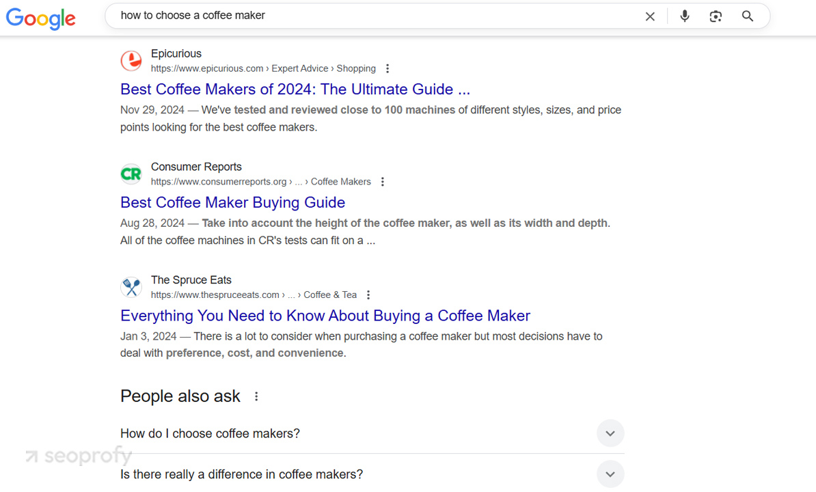Click 'The Spruce Eats' site name
The height and width of the screenshot is (492, 816).
coord(191,279)
